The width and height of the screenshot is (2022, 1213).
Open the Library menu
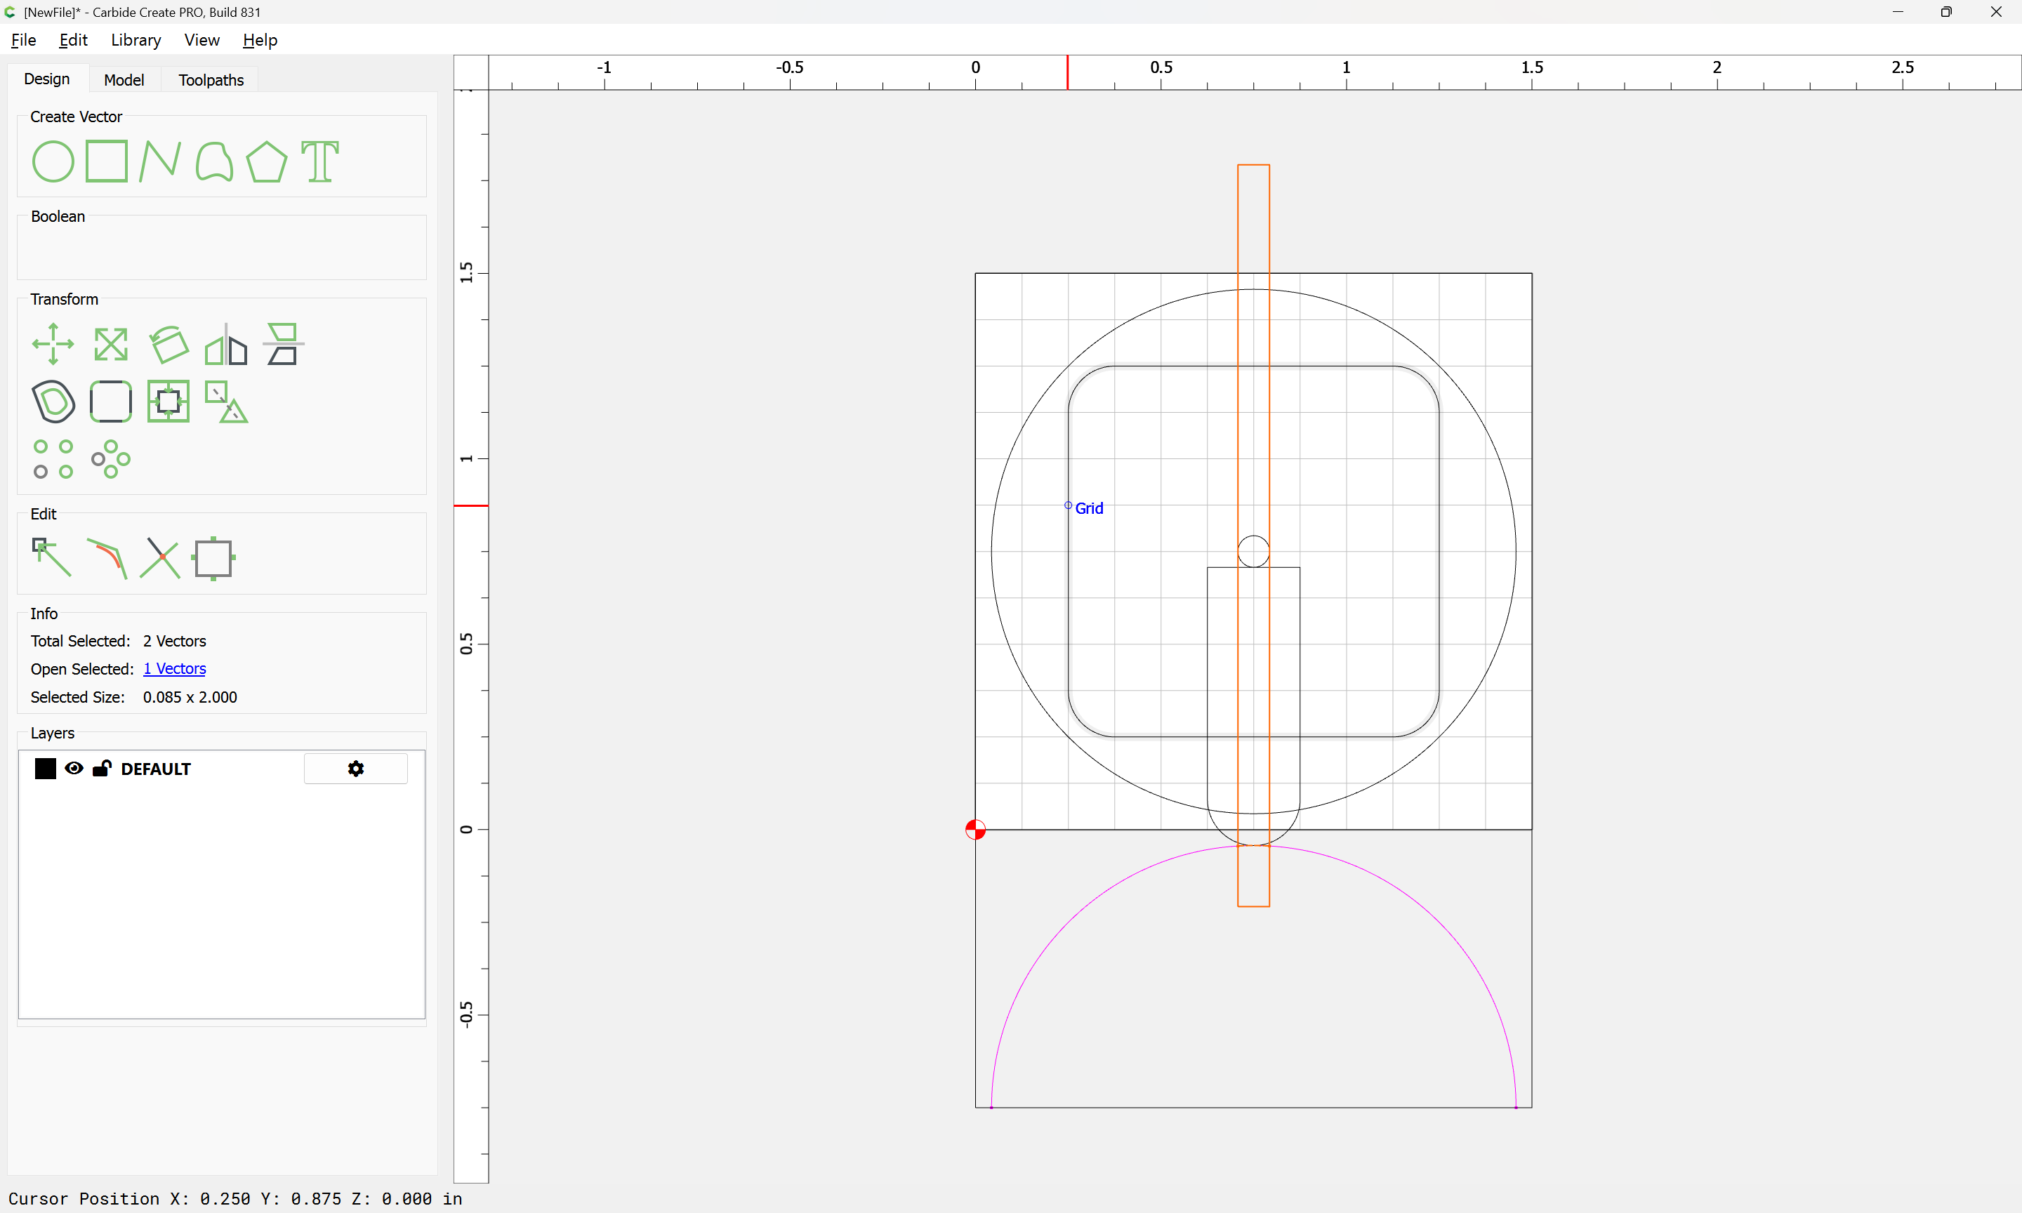tap(136, 40)
